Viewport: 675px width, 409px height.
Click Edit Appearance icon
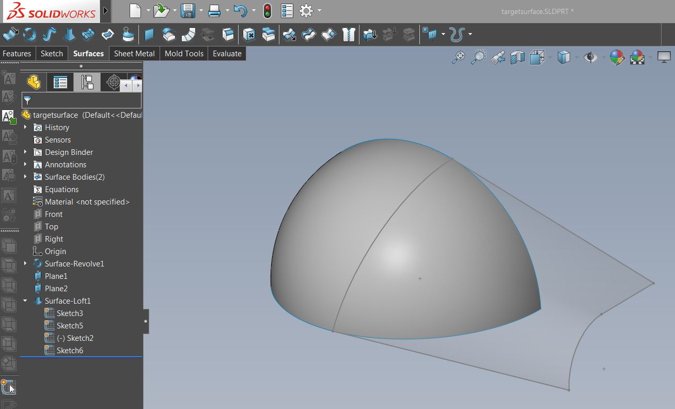617,57
